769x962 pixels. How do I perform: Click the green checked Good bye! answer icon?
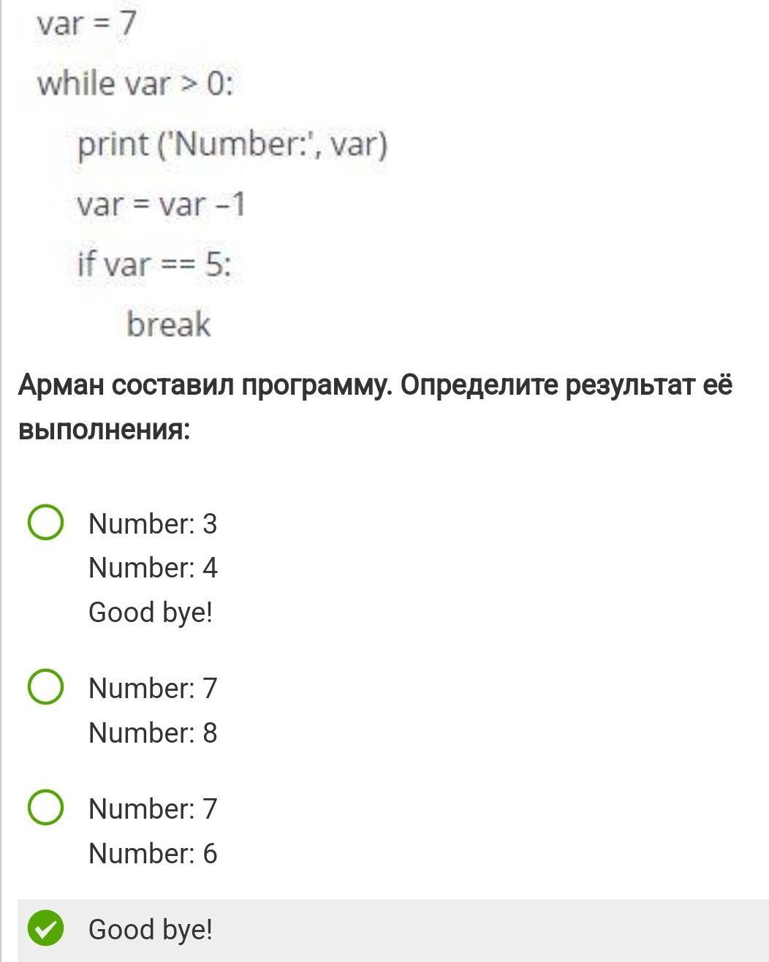click(x=45, y=929)
